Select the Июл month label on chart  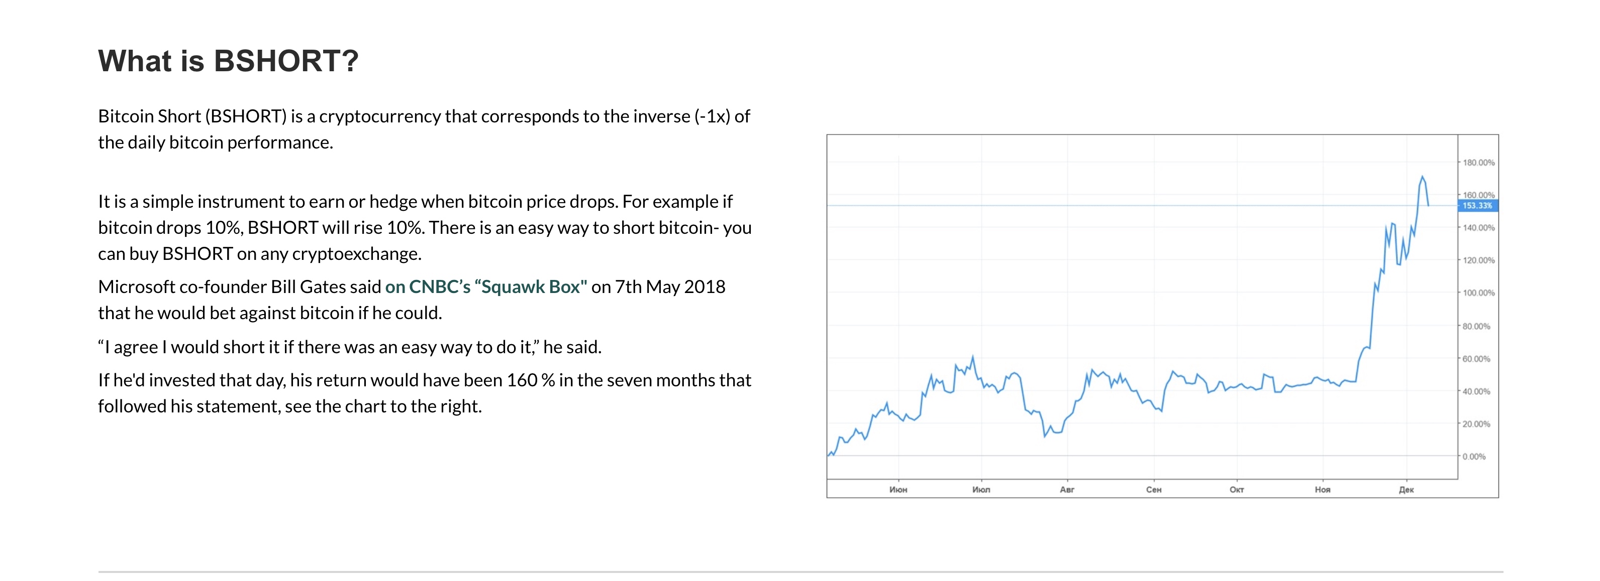pos(981,490)
